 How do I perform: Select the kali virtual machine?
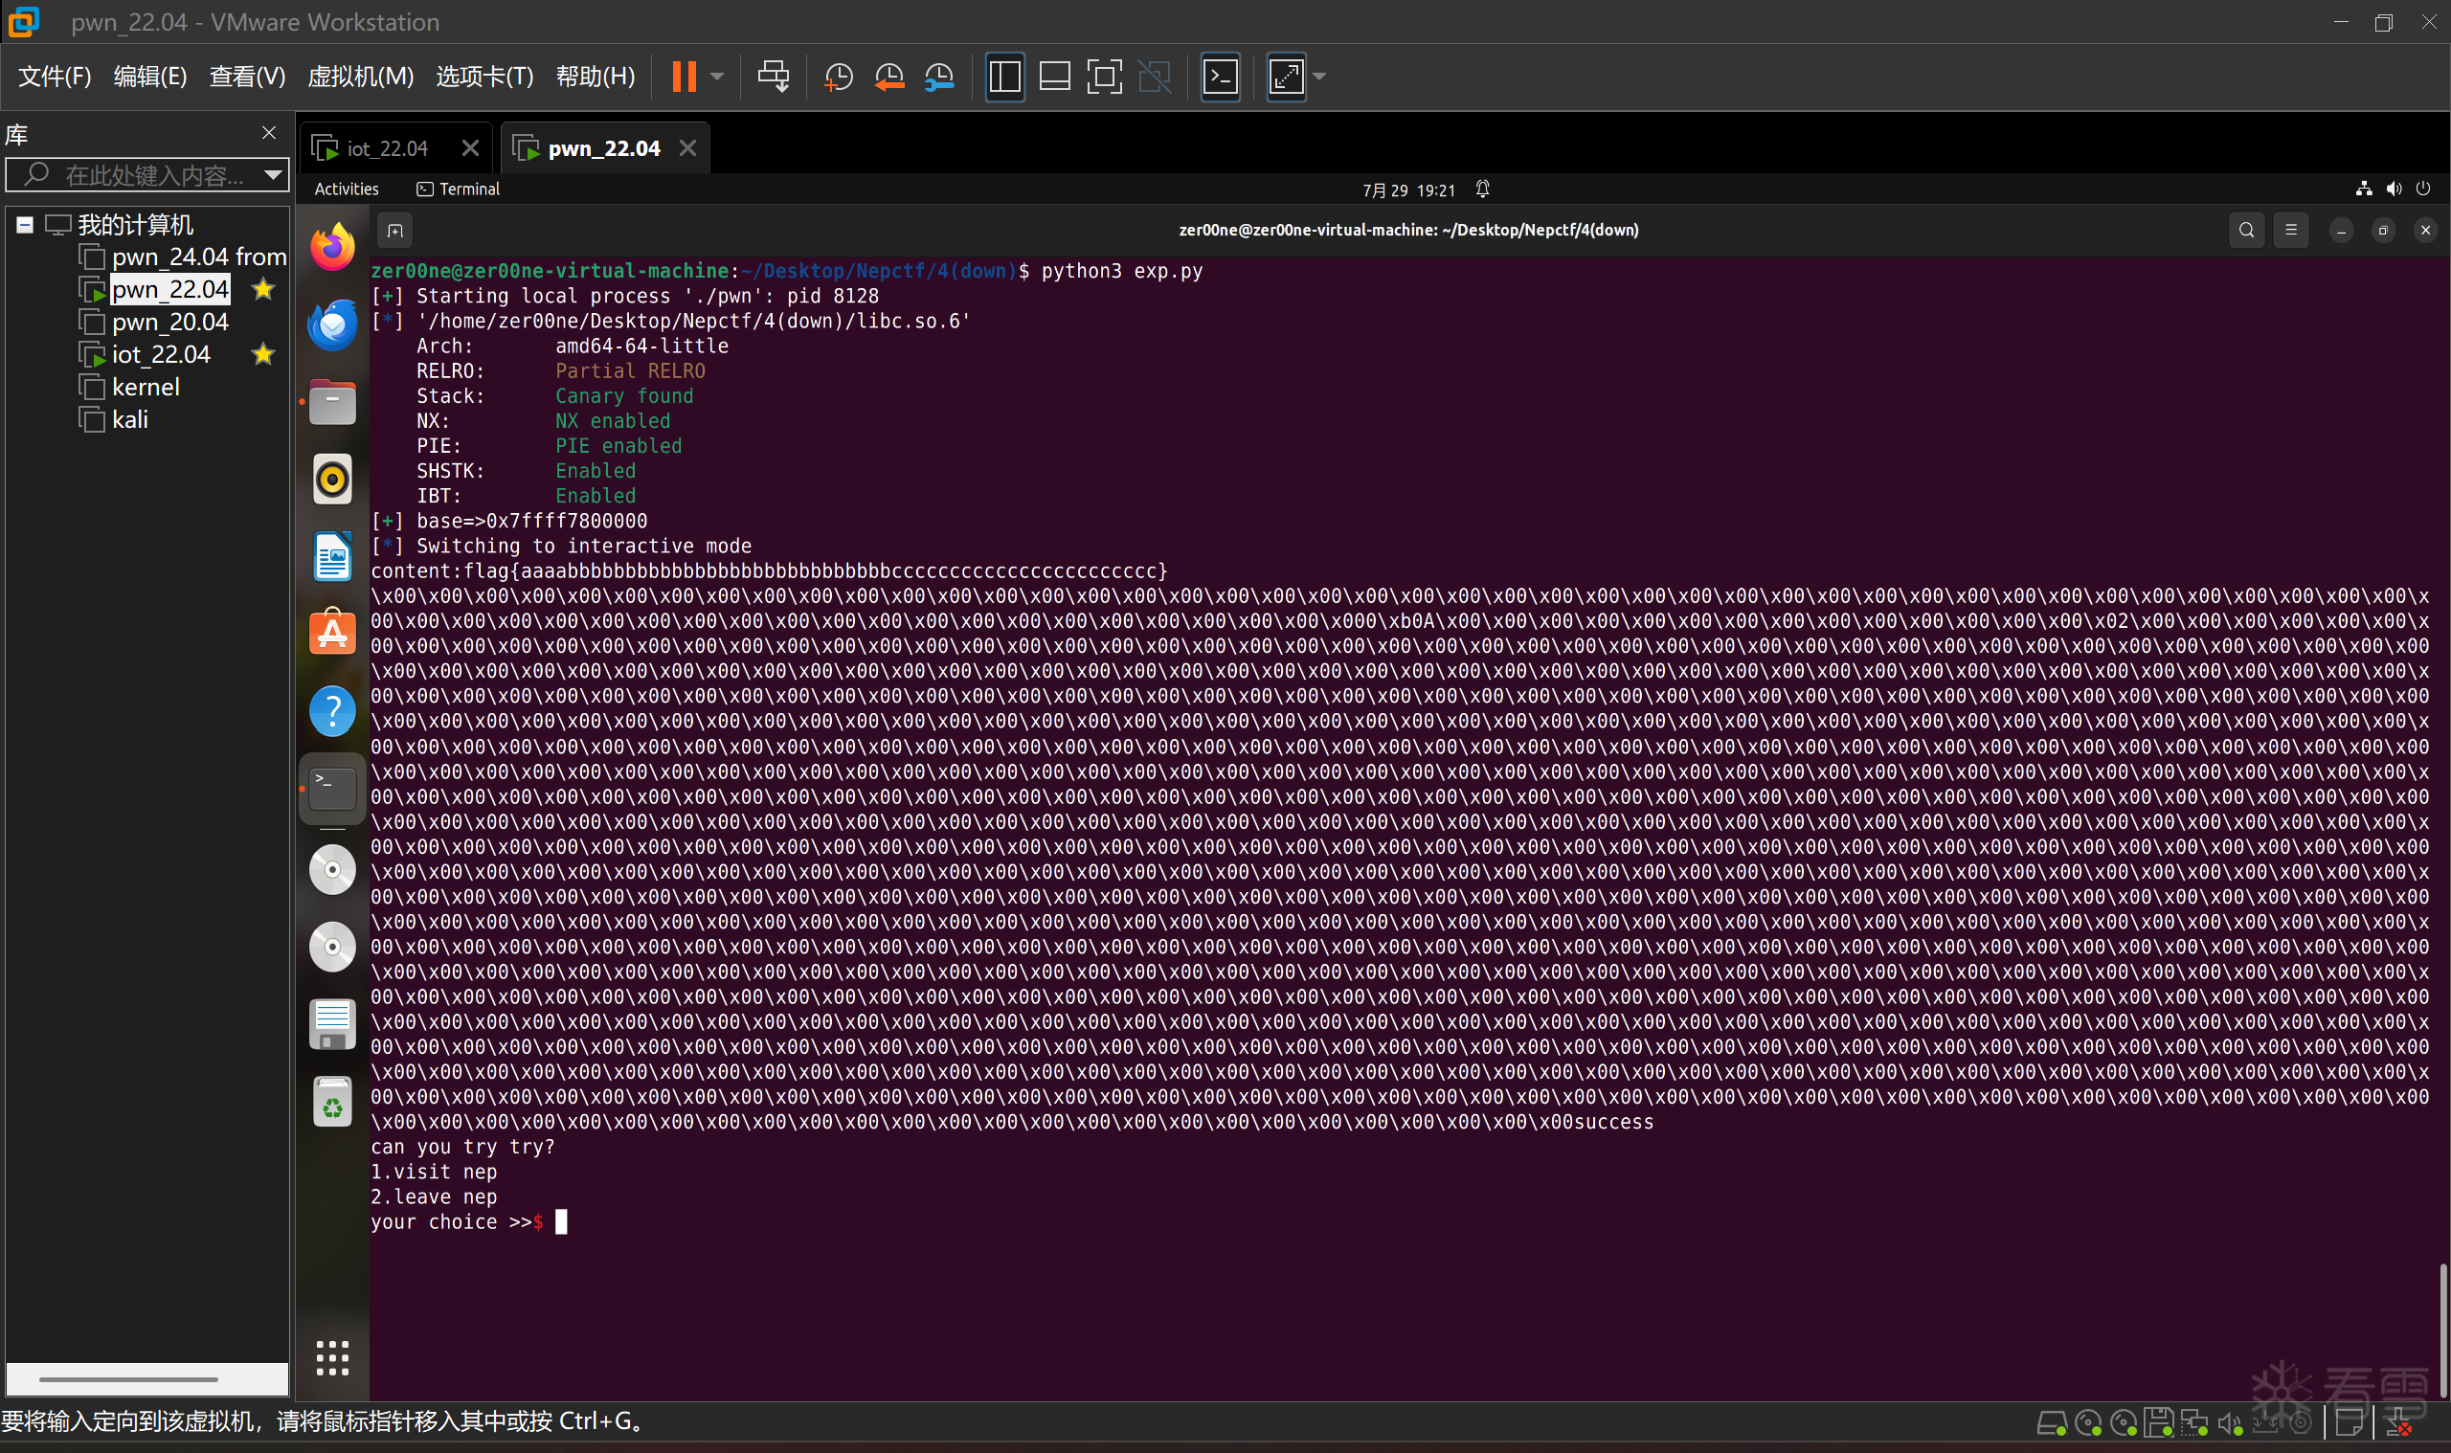129,420
